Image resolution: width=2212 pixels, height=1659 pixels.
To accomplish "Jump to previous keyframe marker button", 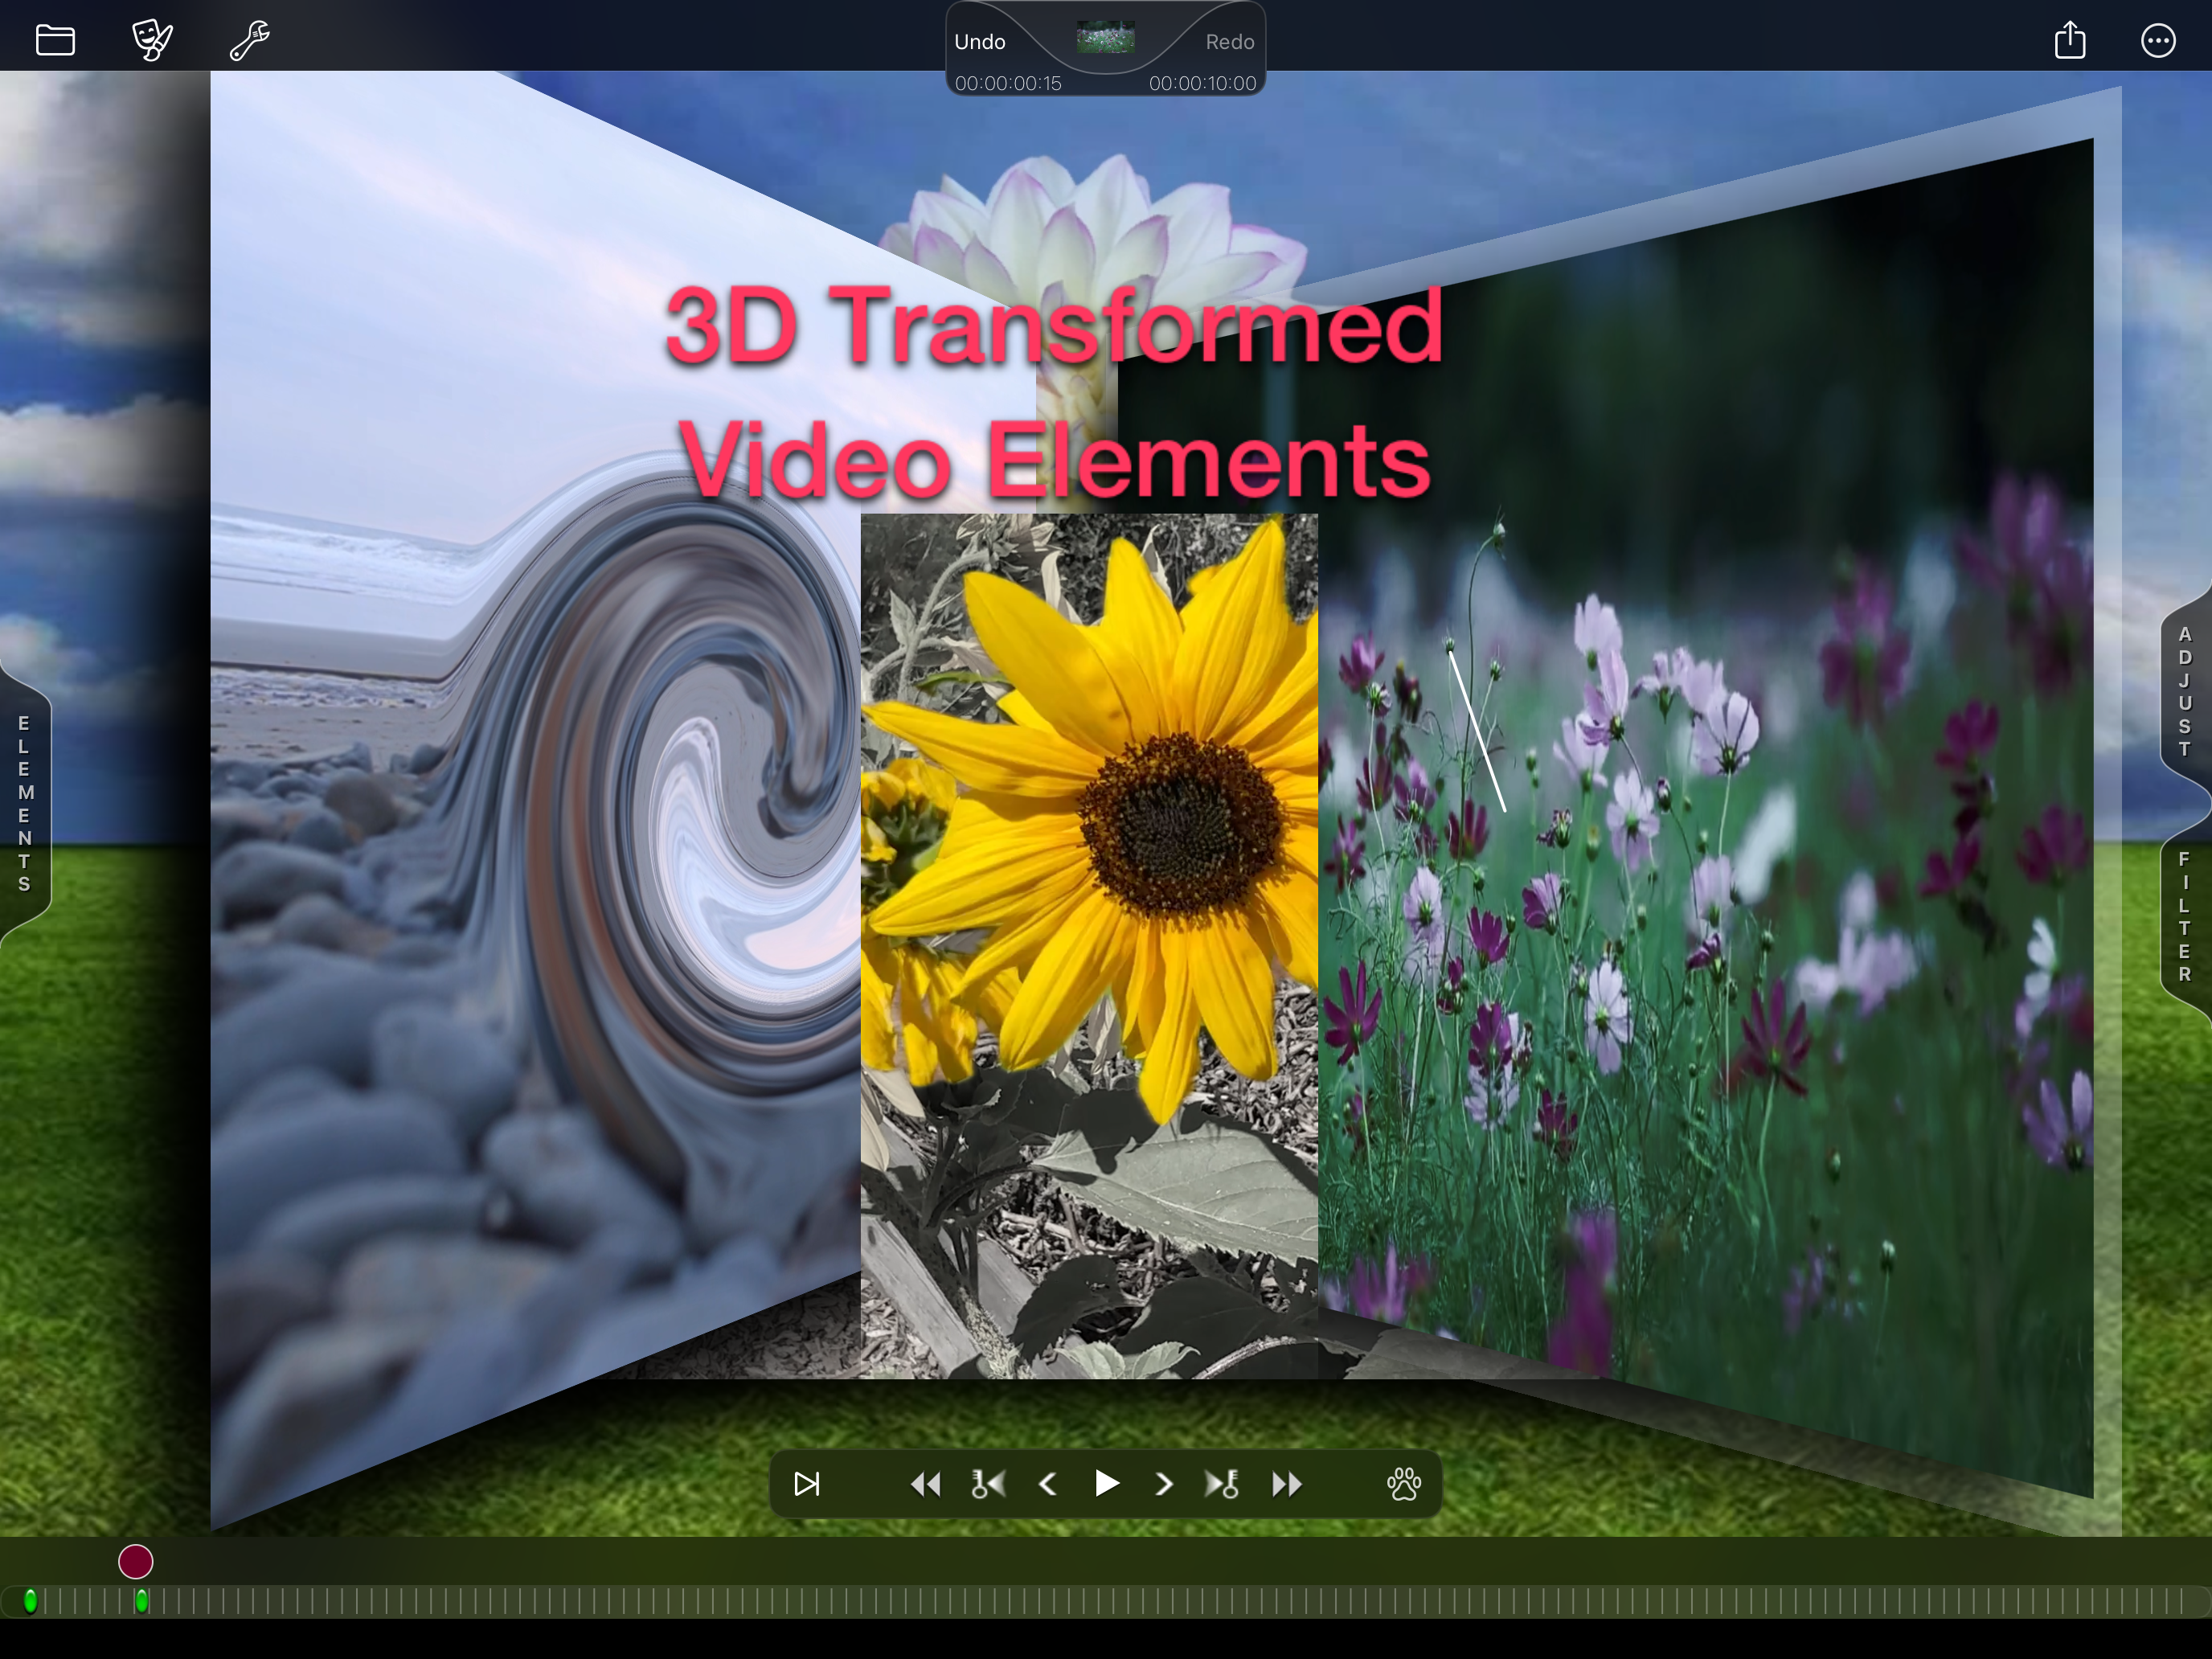I will coord(988,1484).
